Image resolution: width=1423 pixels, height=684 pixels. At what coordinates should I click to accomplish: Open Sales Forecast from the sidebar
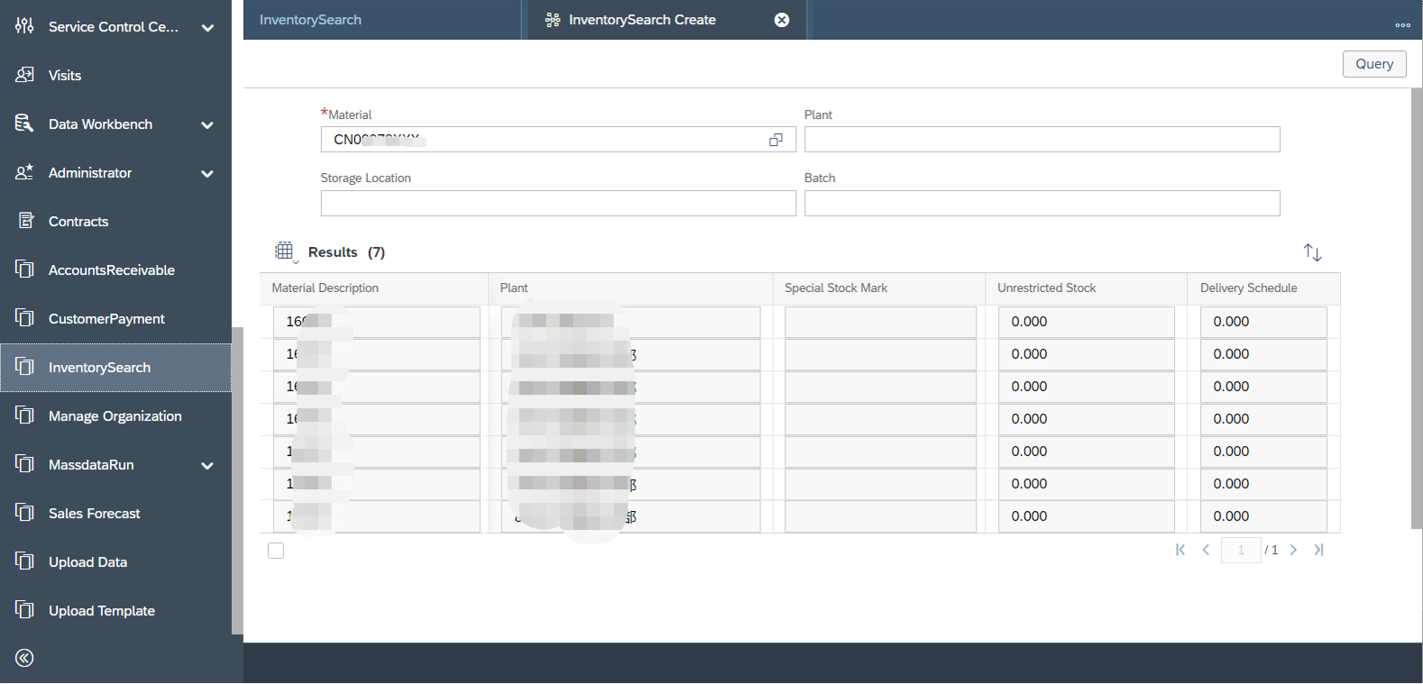point(94,514)
